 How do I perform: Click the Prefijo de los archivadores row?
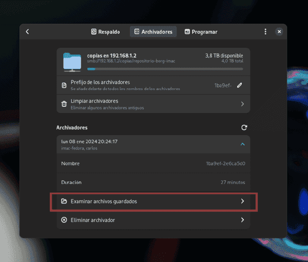(x=153, y=85)
